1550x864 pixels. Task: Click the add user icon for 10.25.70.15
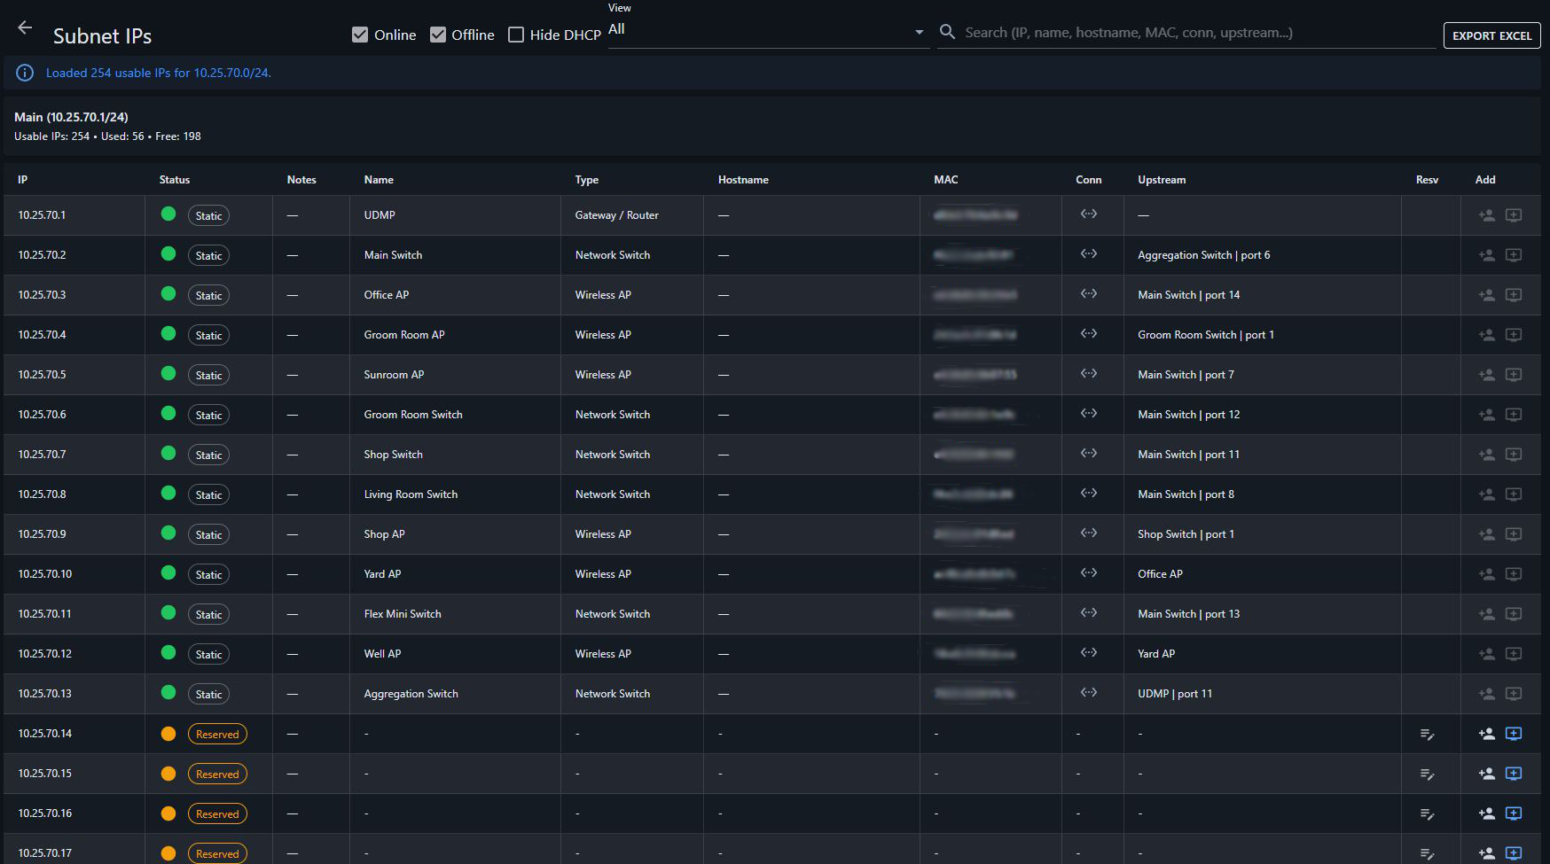coord(1486,774)
